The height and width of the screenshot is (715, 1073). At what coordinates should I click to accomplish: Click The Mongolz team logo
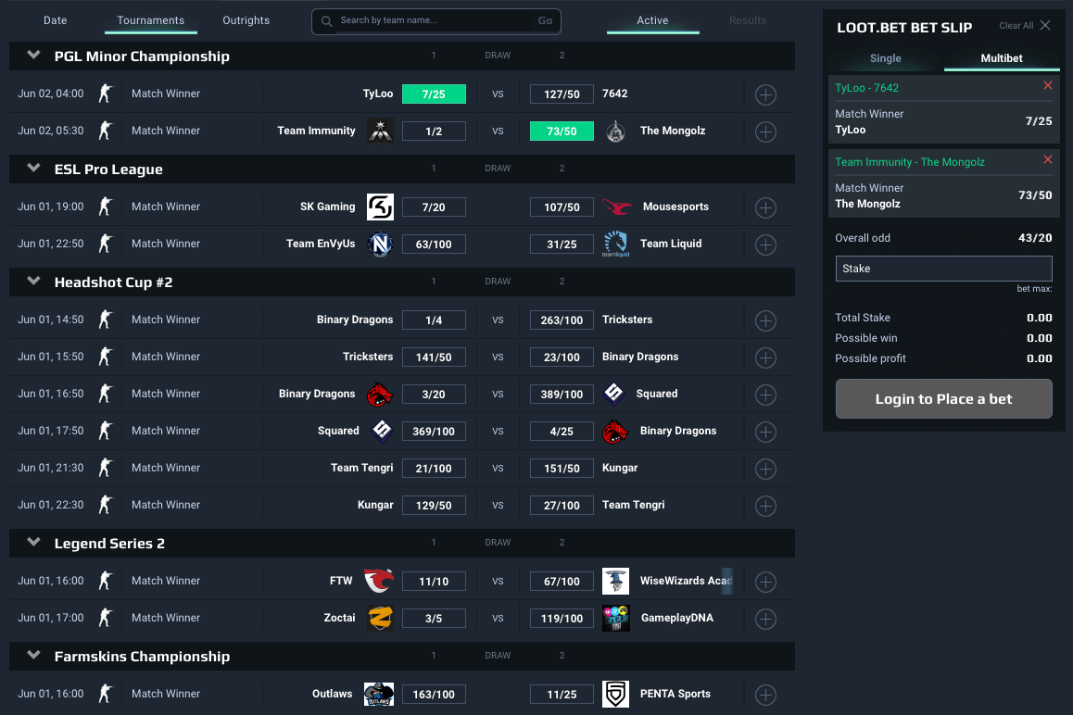(x=616, y=131)
